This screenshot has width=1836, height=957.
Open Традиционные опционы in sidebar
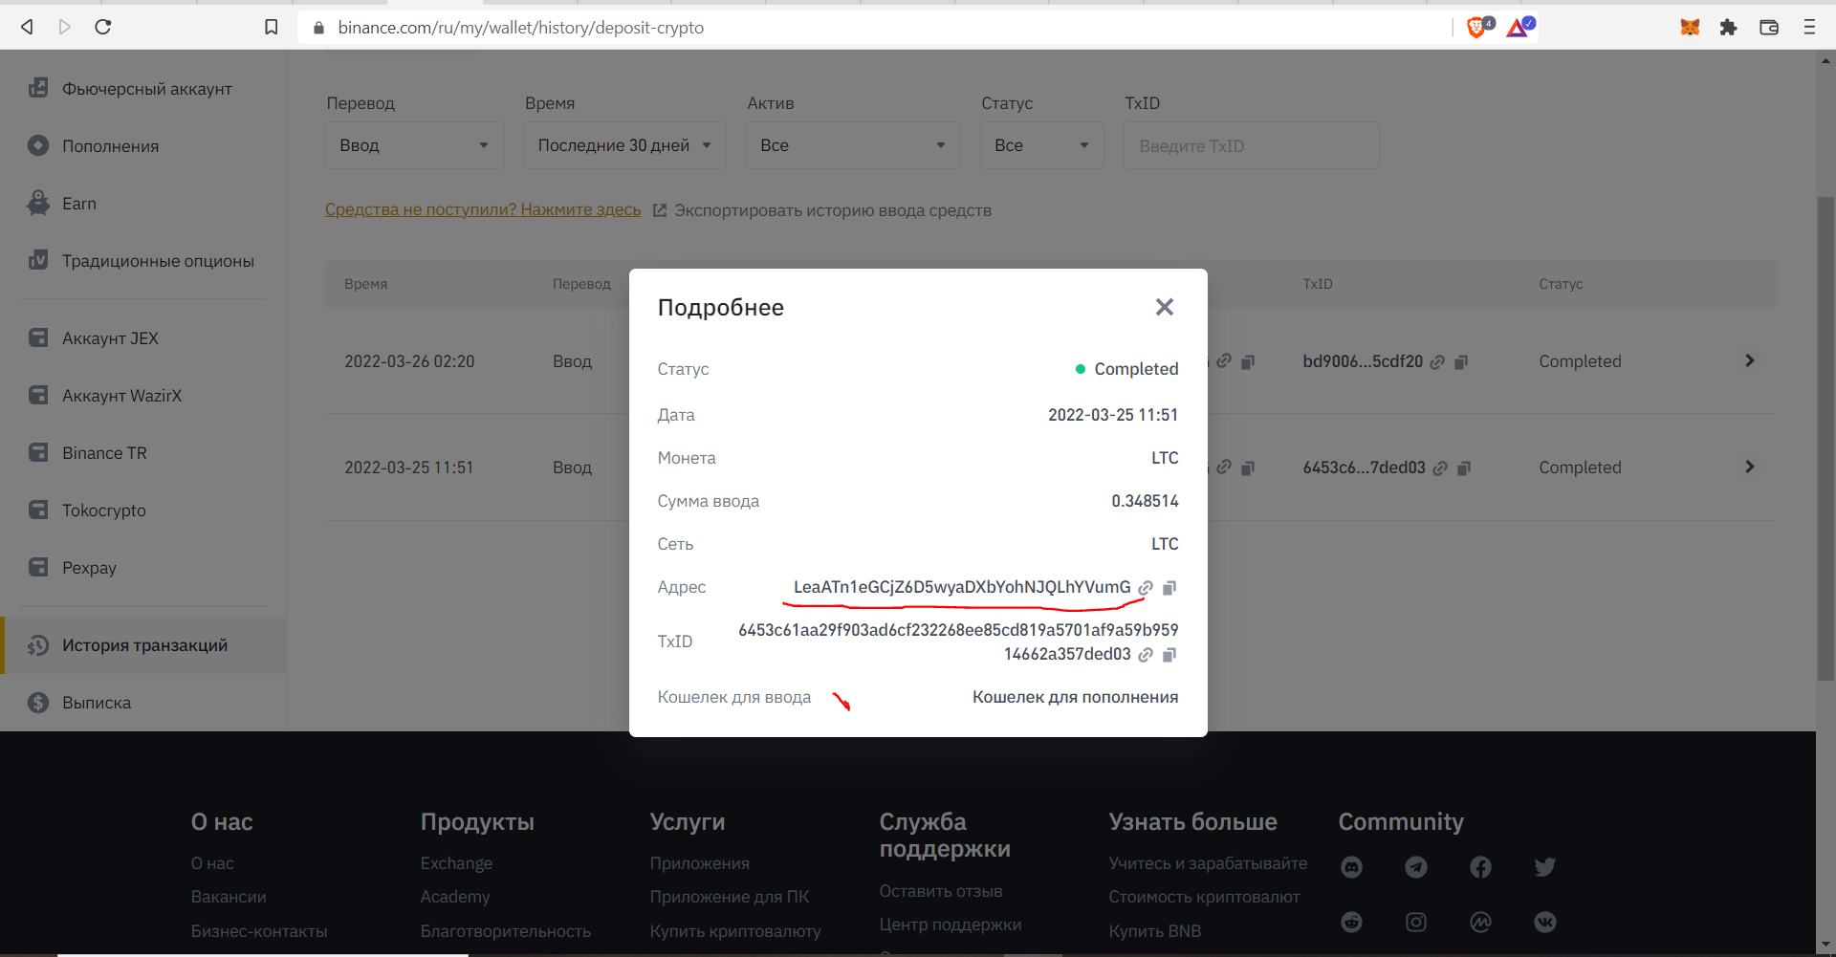click(x=143, y=261)
